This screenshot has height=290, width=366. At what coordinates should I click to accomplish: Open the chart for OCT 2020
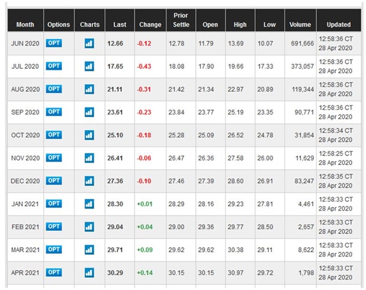tap(89, 135)
